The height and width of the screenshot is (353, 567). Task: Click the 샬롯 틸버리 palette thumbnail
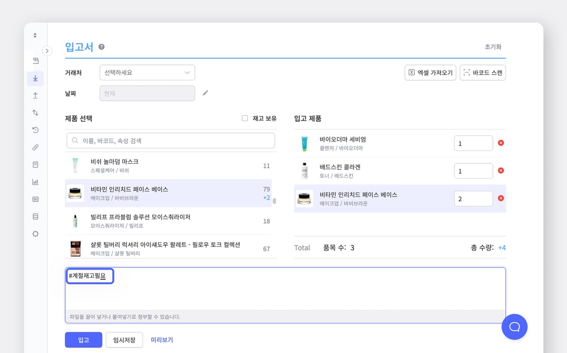coord(75,248)
